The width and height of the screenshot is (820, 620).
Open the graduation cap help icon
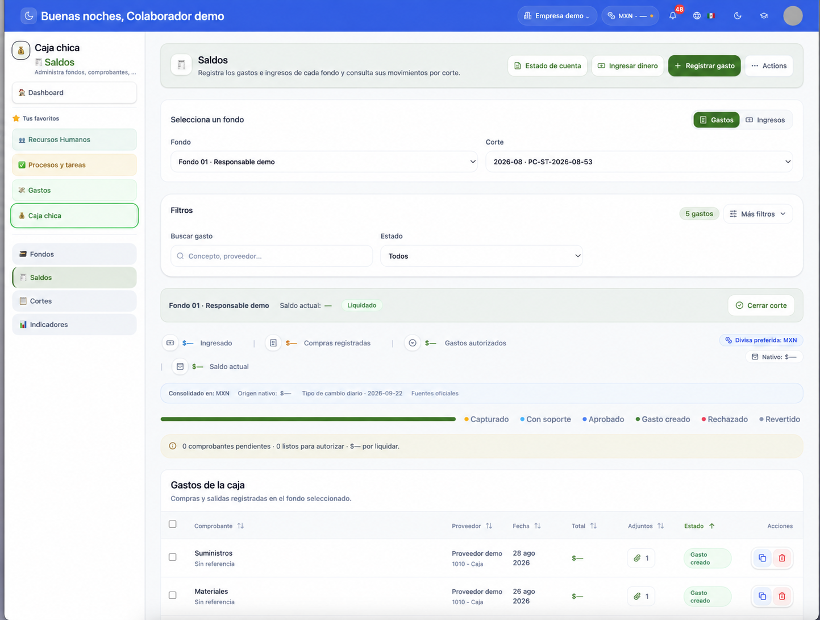764,16
